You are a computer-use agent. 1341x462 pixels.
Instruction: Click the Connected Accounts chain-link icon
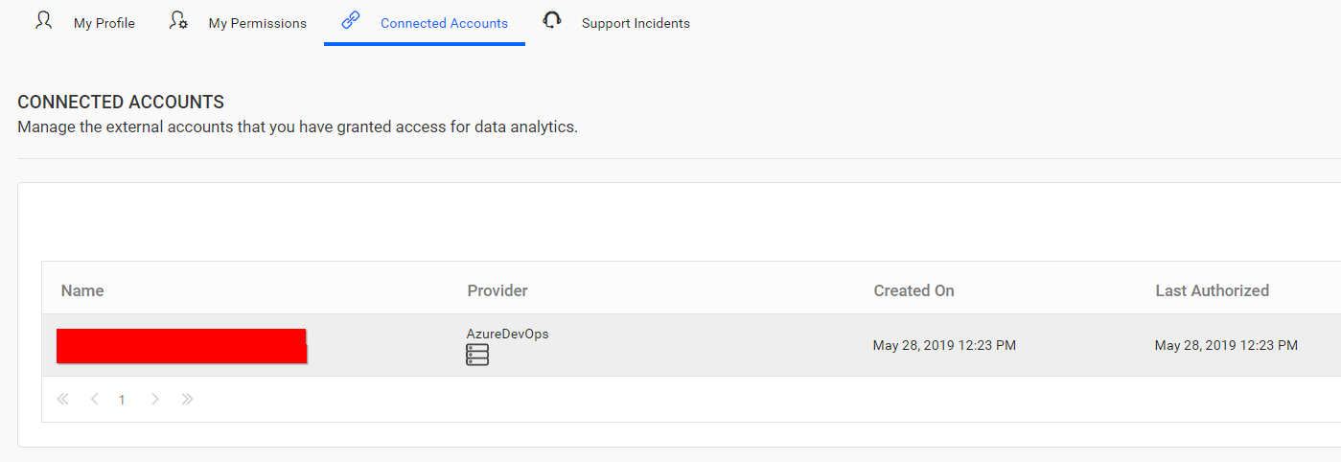350,20
